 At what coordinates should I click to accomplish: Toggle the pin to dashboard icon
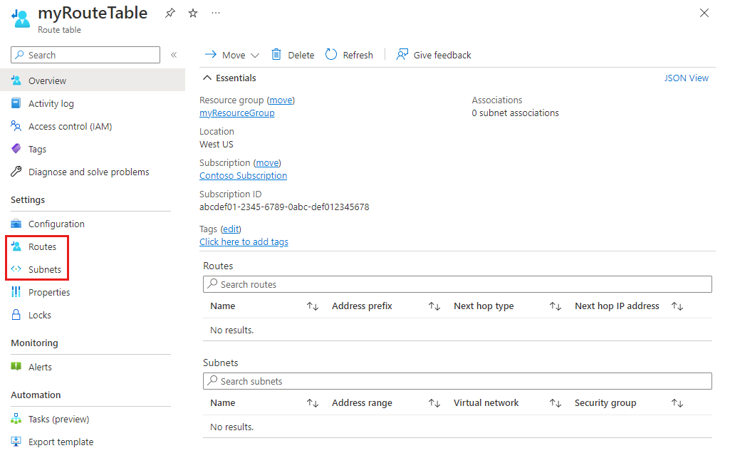tap(170, 13)
